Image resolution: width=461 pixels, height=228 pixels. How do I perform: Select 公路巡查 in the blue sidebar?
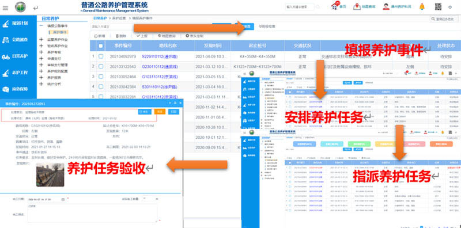[x=18, y=40]
